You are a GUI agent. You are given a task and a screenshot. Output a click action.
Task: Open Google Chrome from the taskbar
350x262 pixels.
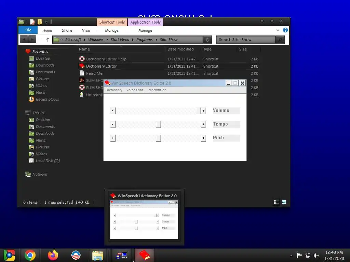click(30, 255)
